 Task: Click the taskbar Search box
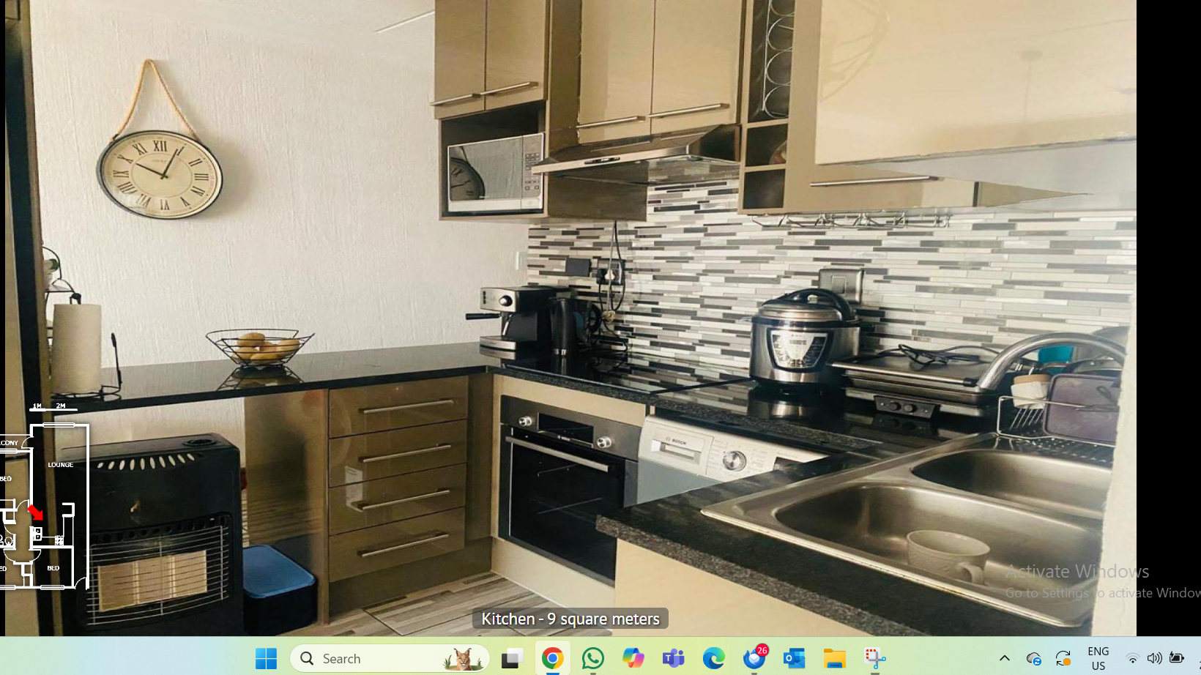pos(390,659)
